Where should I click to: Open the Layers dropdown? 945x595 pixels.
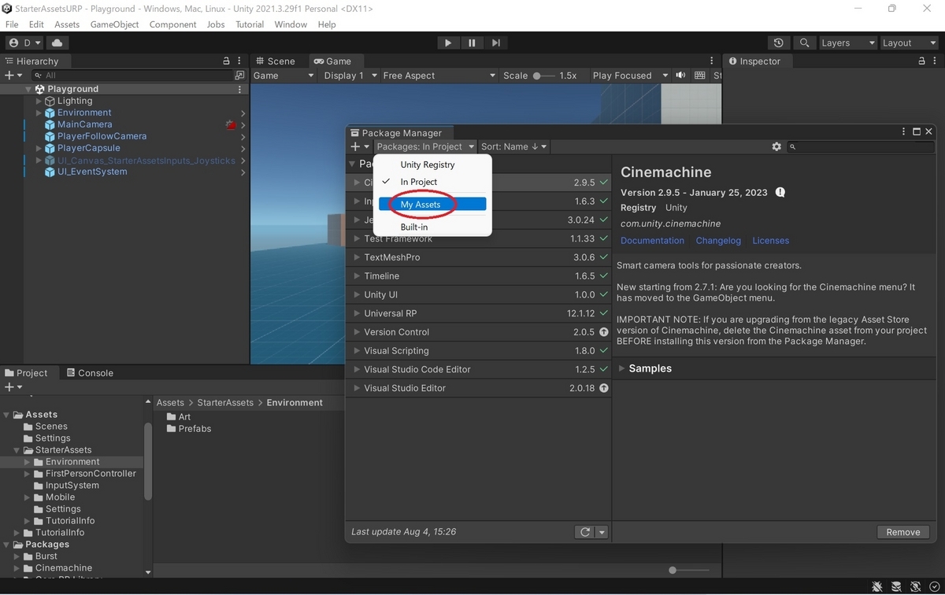click(x=847, y=43)
